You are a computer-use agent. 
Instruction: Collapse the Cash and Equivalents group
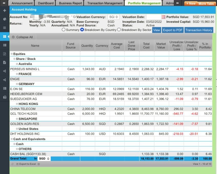[12, 139]
